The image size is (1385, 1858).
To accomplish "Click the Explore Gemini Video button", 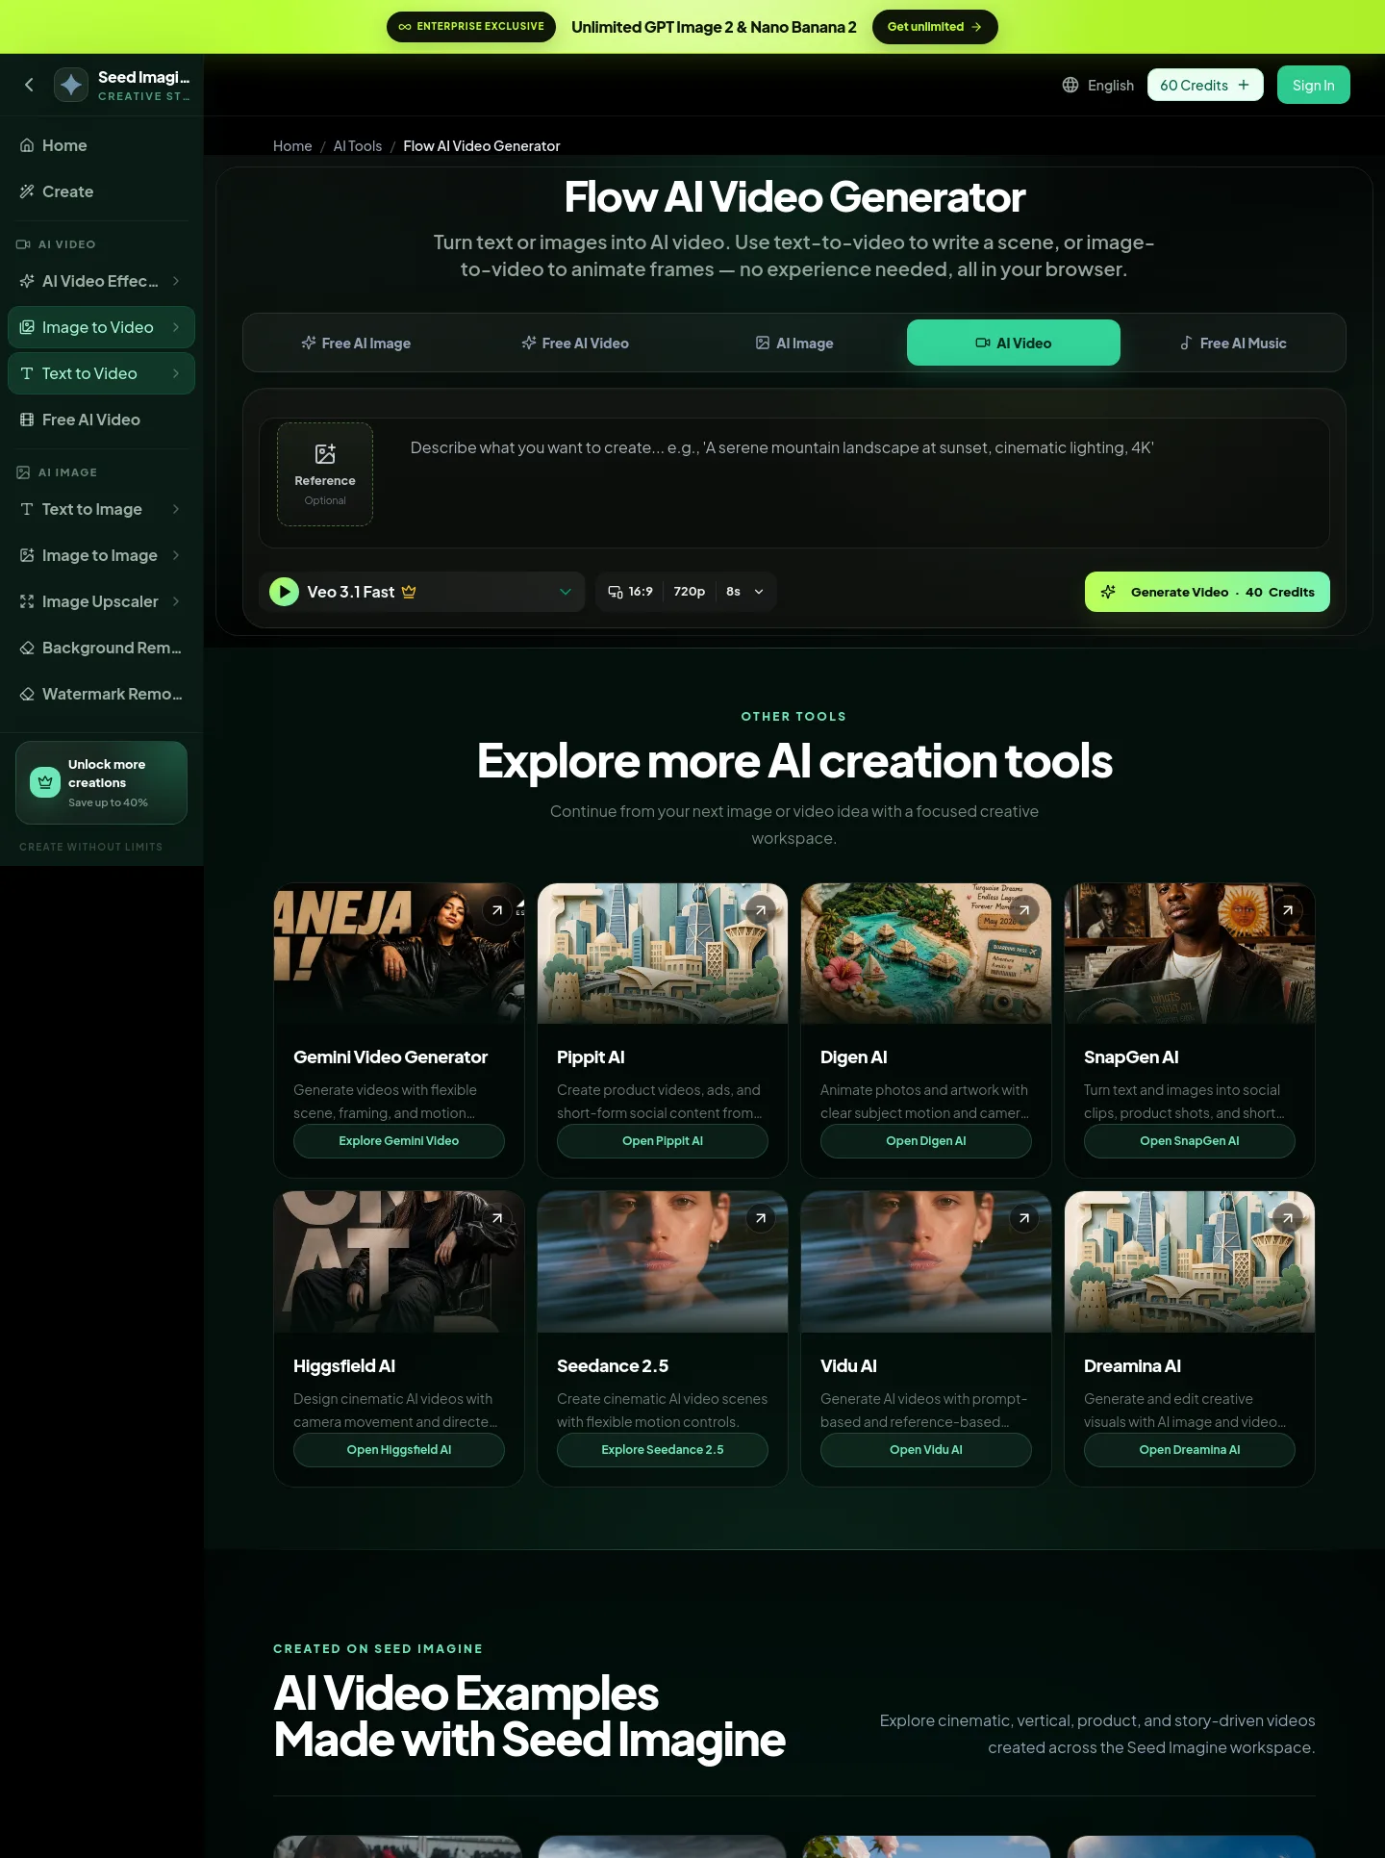I will click(399, 1141).
